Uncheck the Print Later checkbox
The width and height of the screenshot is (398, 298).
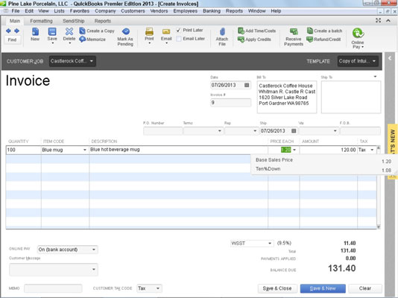[x=178, y=31]
